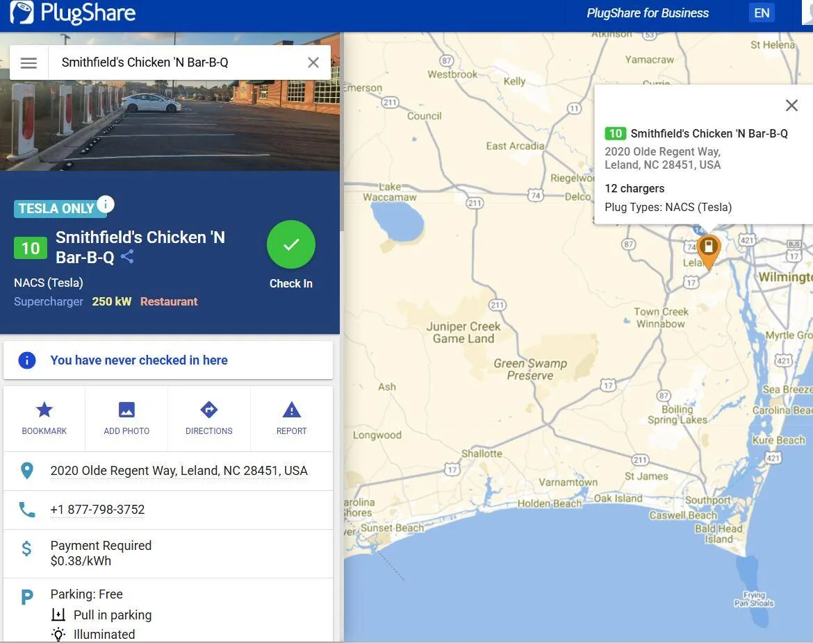Click the phone icon in the details list
This screenshot has height=643, width=813.
click(27, 510)
